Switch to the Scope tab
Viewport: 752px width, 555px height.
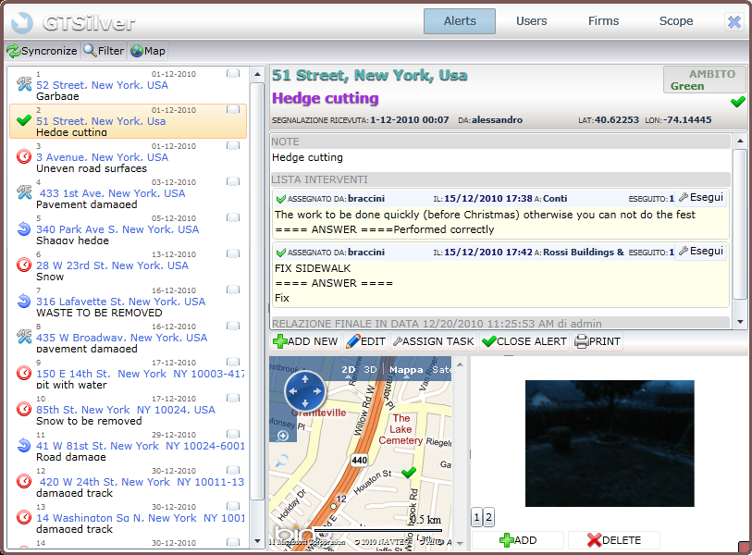click(676, 21)
